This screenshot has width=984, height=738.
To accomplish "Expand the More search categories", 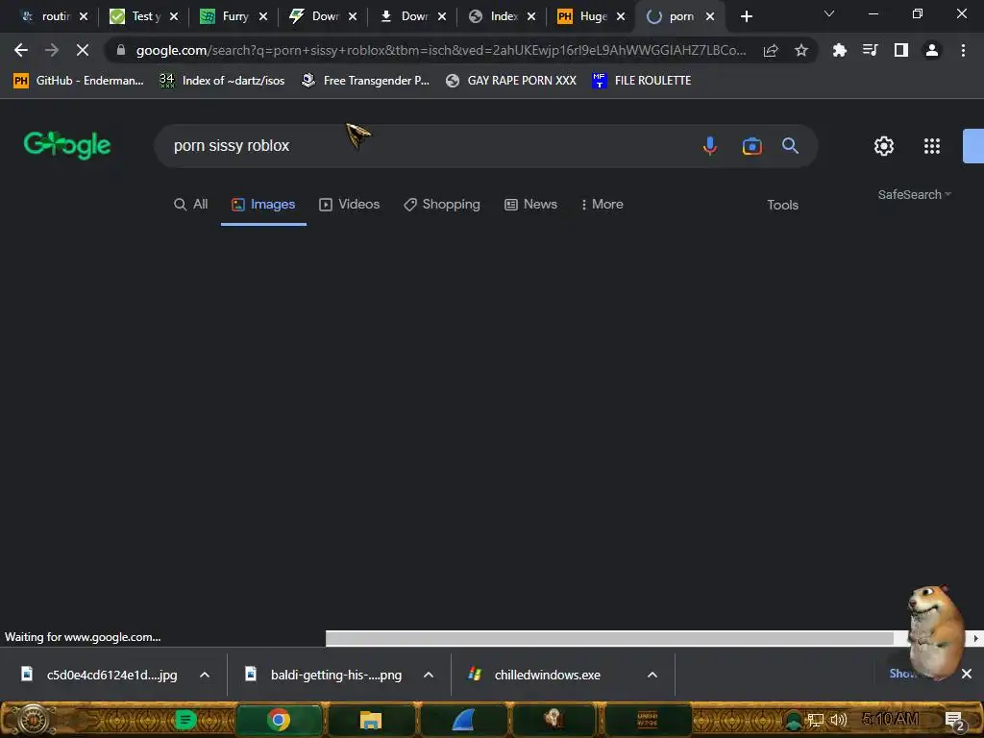I will [x=602, y=205].
